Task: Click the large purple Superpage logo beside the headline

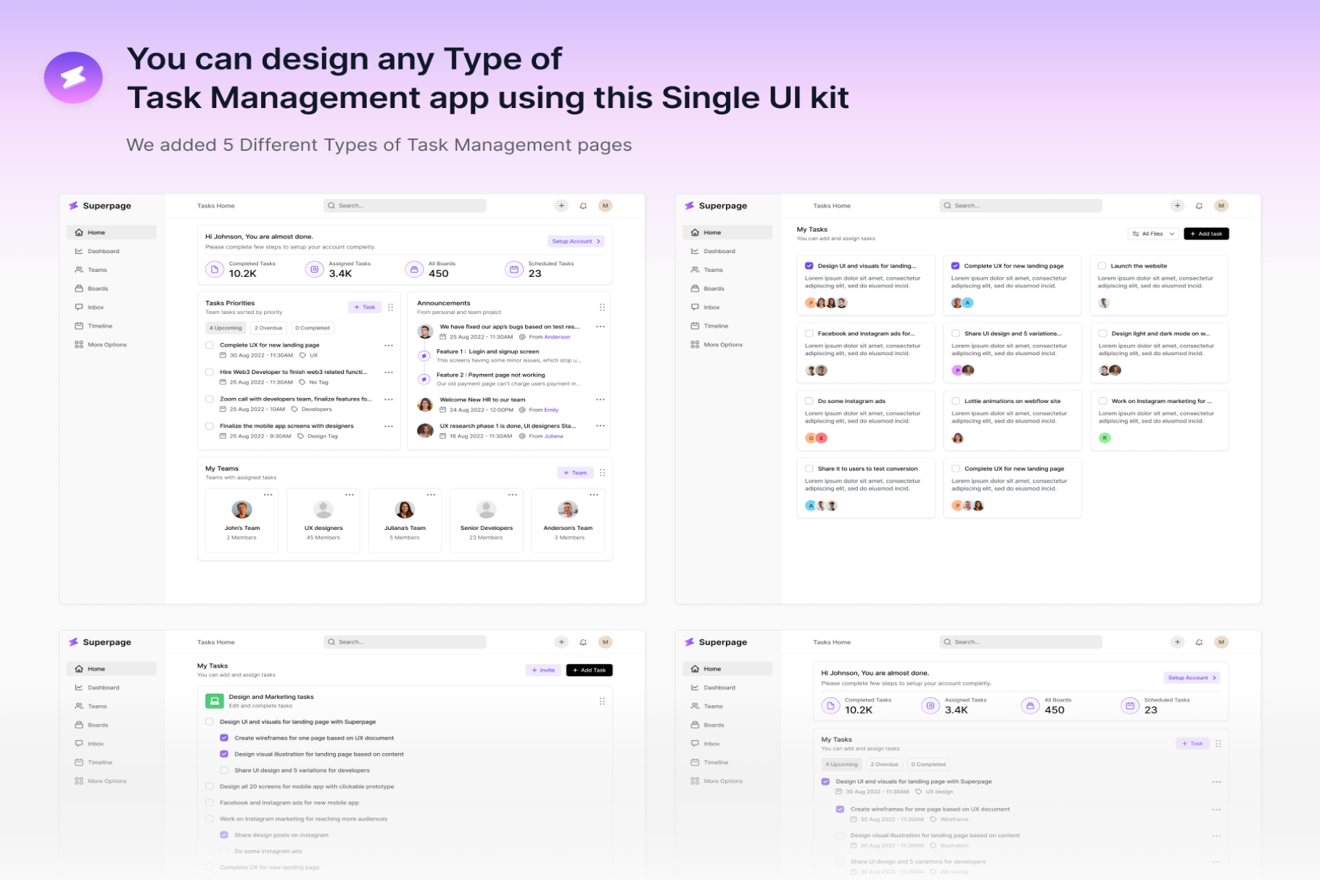Action: point(73,77)
